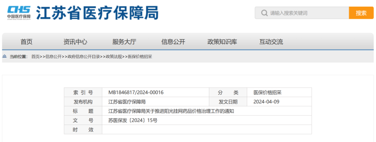The height and width of the screenshot is (142, 376).
Task: Open the 信息公开 navigation tab
Action: (173, 42)
